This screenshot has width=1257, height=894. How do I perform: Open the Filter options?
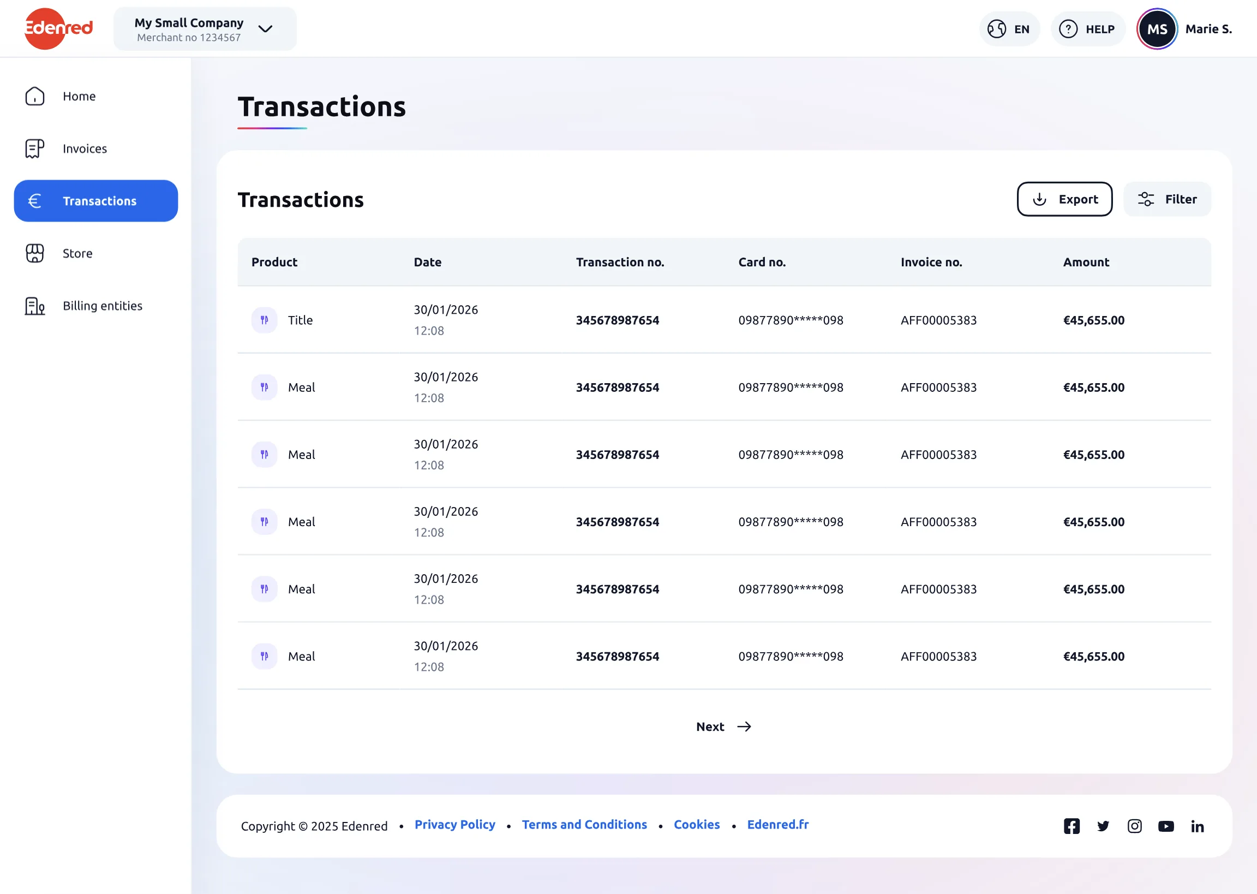1167,199
